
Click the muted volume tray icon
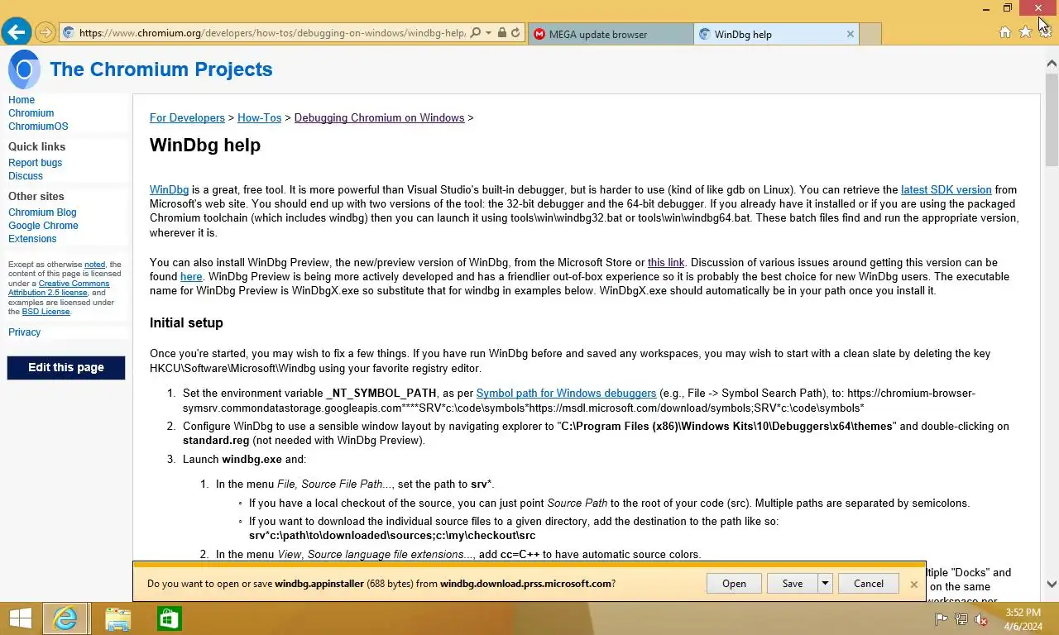click(x=981, y=619)
